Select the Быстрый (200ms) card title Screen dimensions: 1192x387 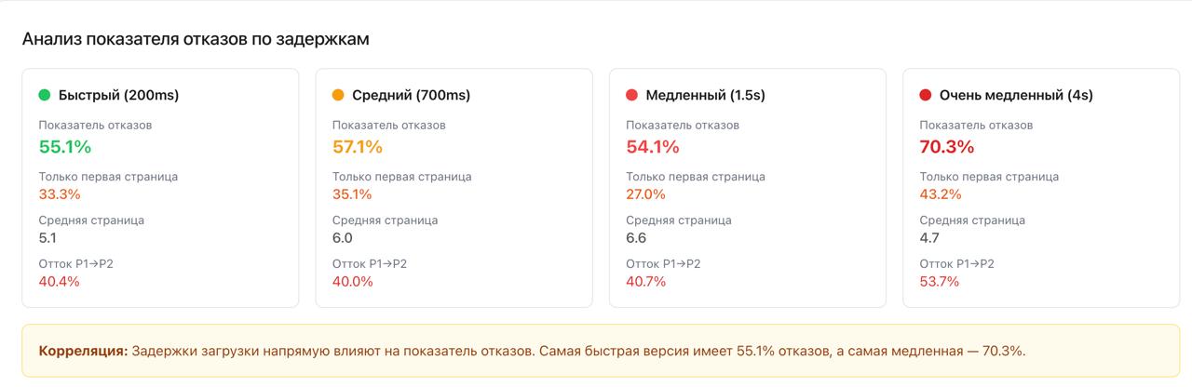(118, 95)
